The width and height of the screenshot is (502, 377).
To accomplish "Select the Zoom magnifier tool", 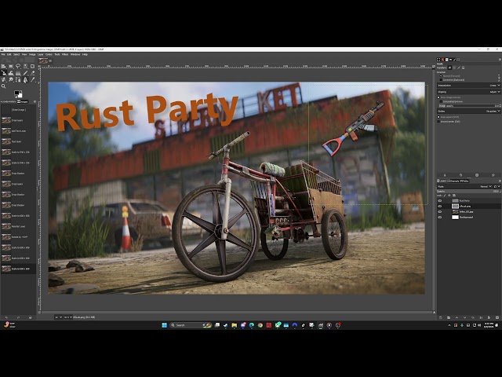I will tap(3, 86).
